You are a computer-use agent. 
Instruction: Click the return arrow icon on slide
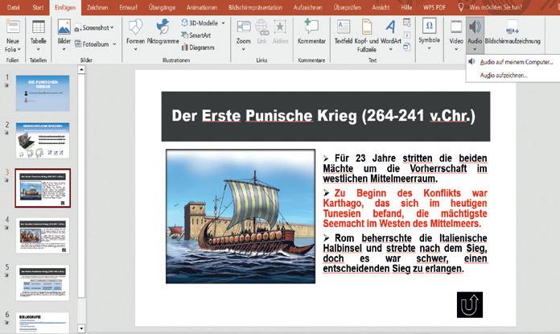point(468,304)
